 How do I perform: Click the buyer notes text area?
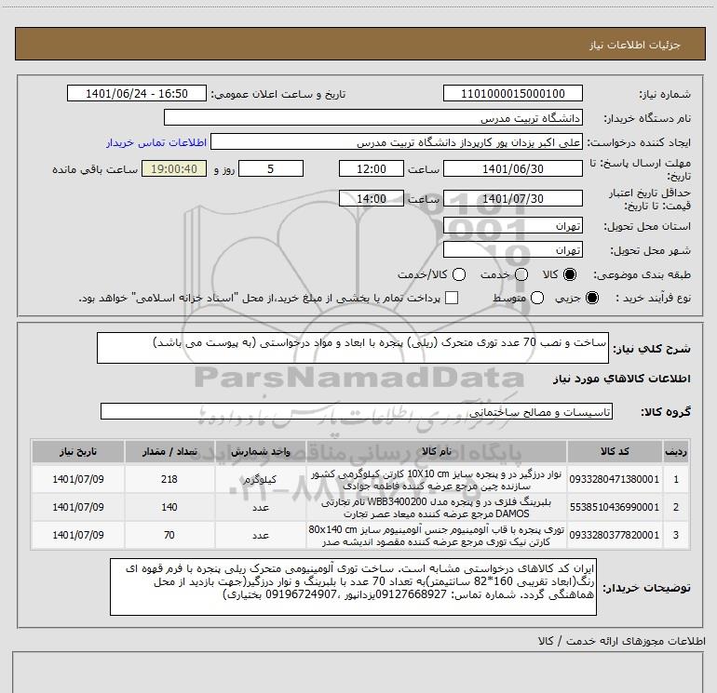pyautogui.click(x=353, y=587)
